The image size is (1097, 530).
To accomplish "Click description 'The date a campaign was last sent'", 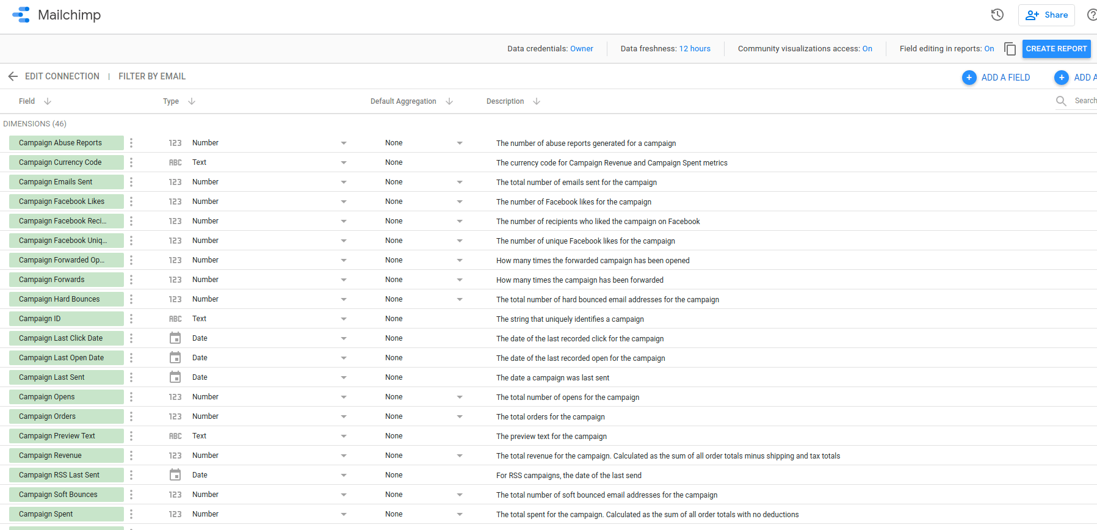I will point(552,378).
